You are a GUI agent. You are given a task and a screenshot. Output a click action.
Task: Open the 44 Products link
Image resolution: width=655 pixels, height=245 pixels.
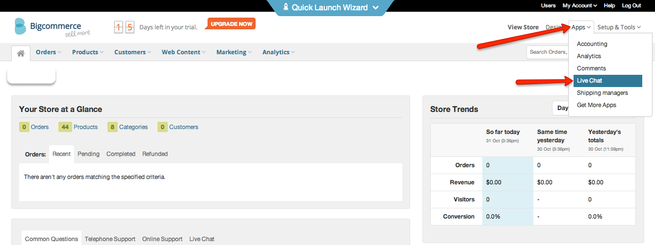[78, 127]
